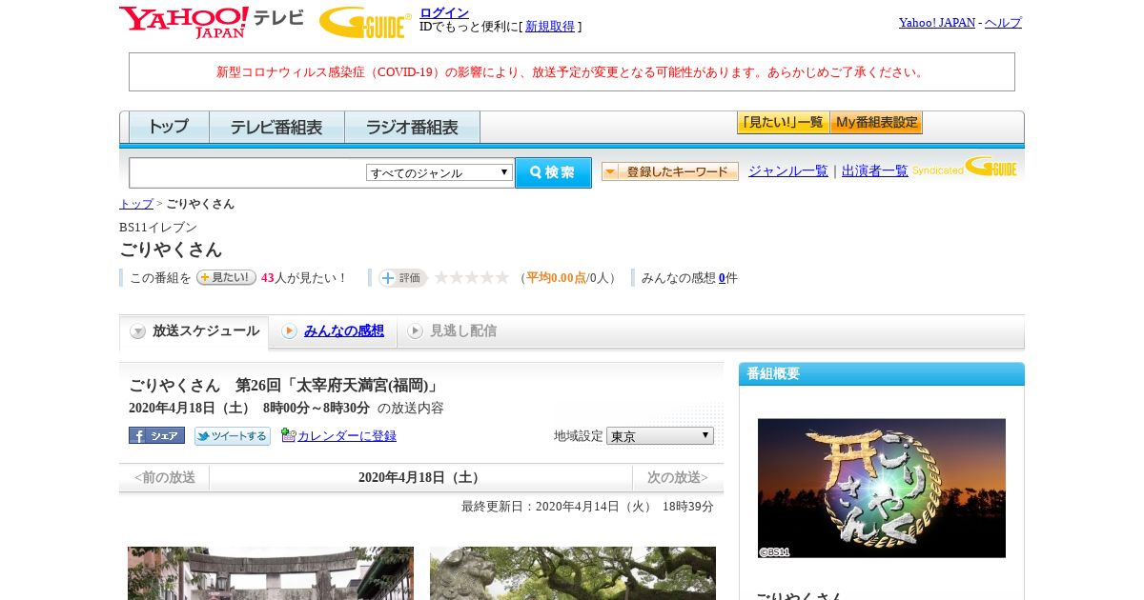The image size is (1144, 600).
Task: Click the gray arrow on 見逃し配信 tab
Action: pos(415,331)
